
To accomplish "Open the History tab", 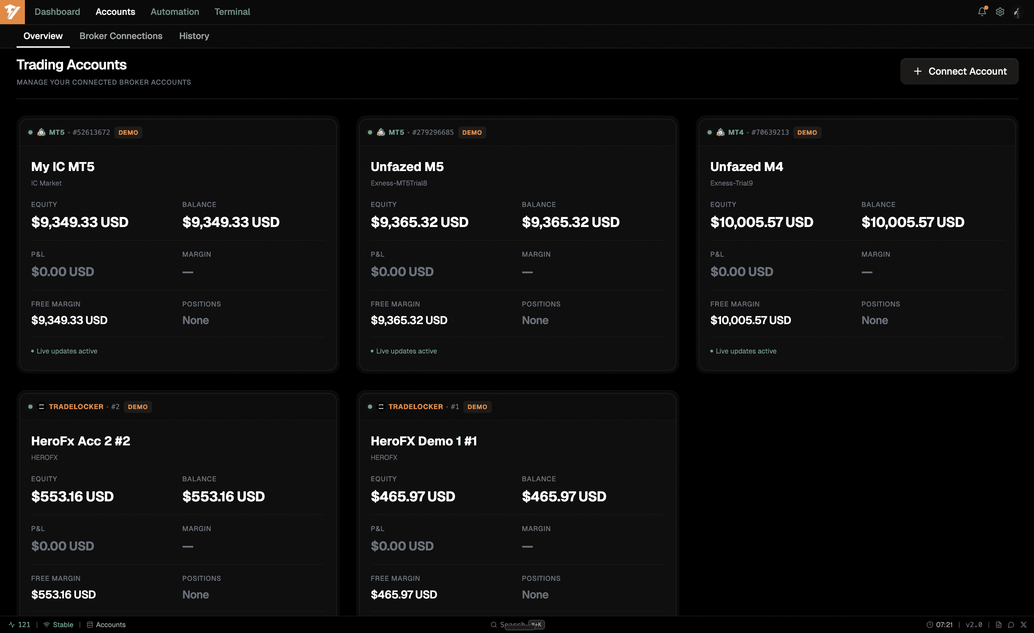I will [194, 36].
